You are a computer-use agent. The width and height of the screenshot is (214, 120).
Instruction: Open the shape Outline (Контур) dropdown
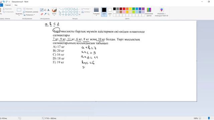click(86, 9)
